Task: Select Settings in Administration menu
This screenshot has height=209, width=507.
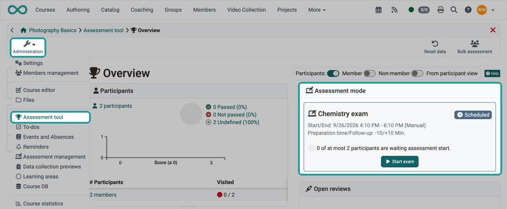Action: pyautogui.click(x=29, y=63)
